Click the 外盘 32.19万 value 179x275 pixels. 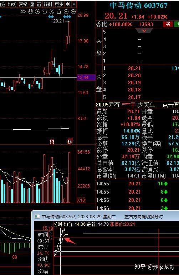tap(131, 157)
